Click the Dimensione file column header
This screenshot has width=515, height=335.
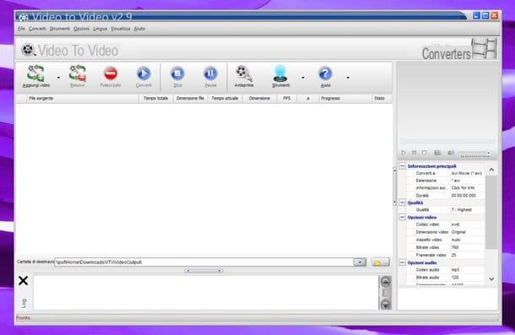(x=190, y=98)
